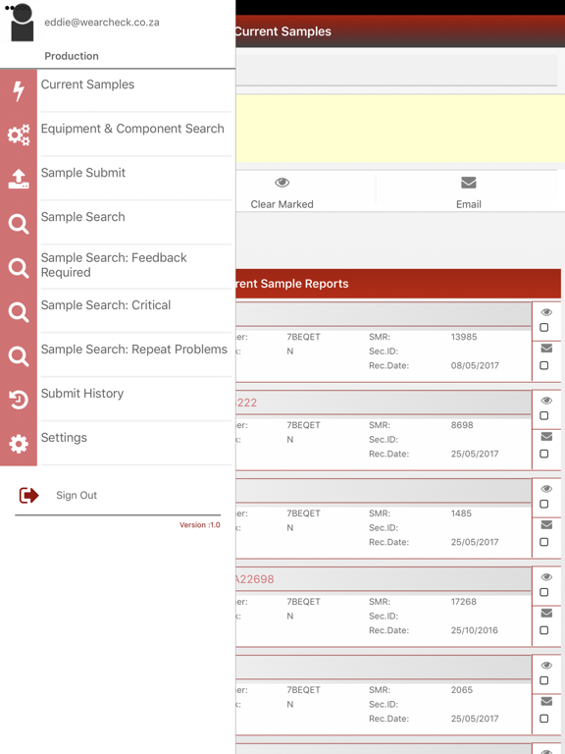Tap eye icon in SMR 17268 row
Viewport: 565px width, 754px height.
[546, 577]
